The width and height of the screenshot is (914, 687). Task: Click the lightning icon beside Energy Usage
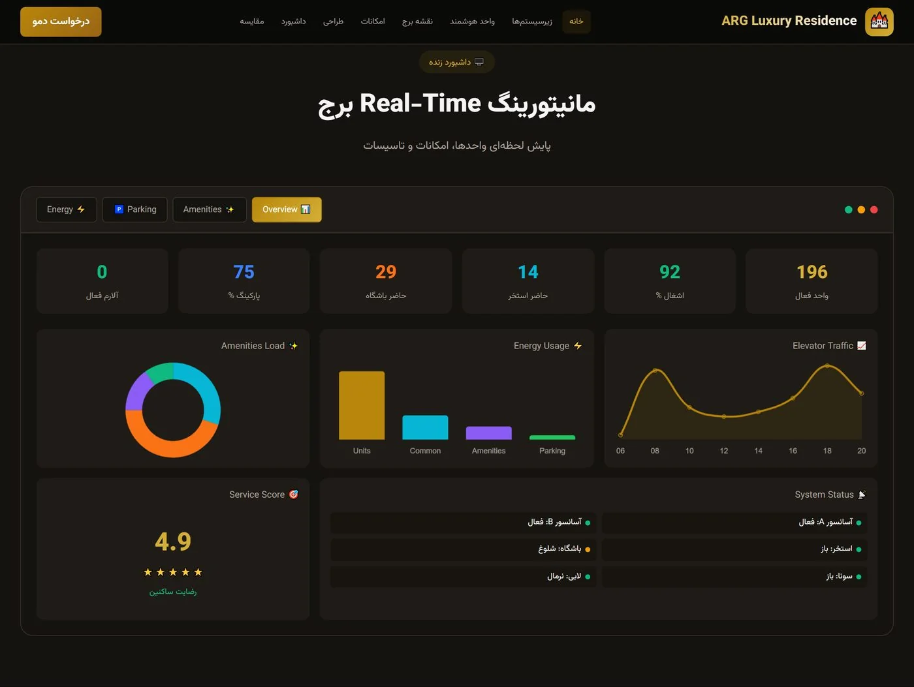coord(578,346)
